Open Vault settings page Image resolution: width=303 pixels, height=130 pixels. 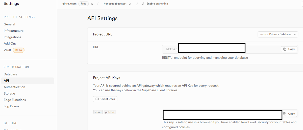[x=7, y=50]
